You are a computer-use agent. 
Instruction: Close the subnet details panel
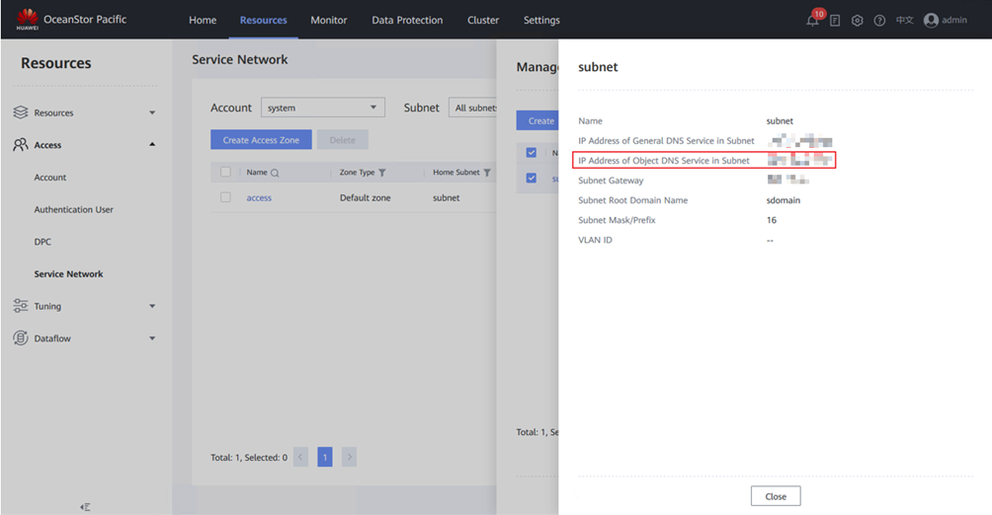point(775,496)
